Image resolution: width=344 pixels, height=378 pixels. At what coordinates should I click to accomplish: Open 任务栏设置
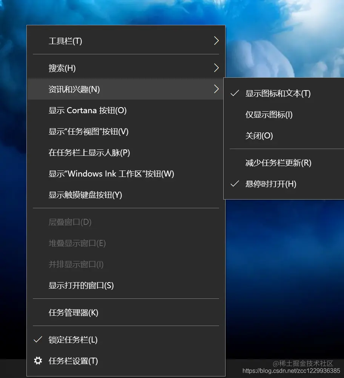click(74, 361)
